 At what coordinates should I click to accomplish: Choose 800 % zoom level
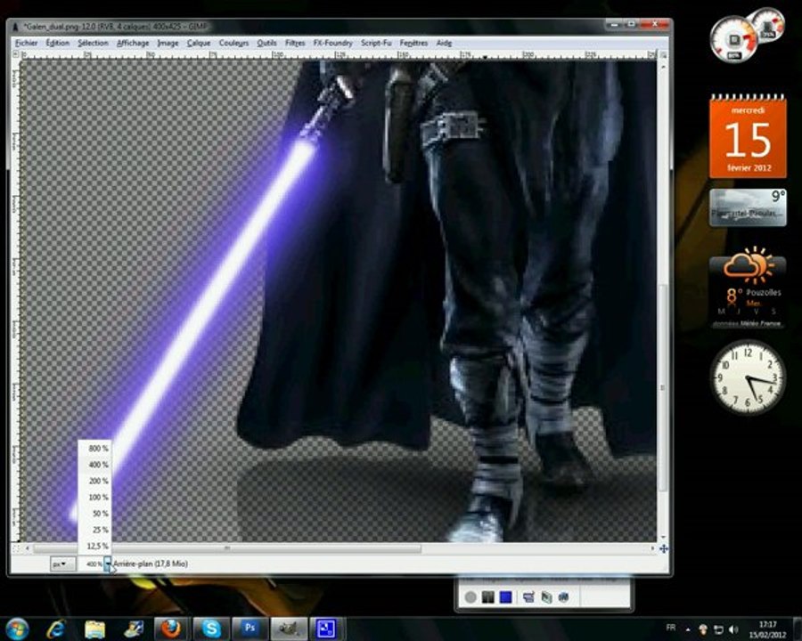tap(95, 449)
